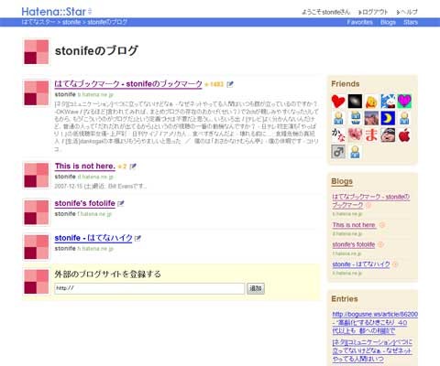The width and height of the screenshot is (440, 366).
Task: Click avatar thumbnail beside page title stonifeのブログ
Action: coord(37,52)
